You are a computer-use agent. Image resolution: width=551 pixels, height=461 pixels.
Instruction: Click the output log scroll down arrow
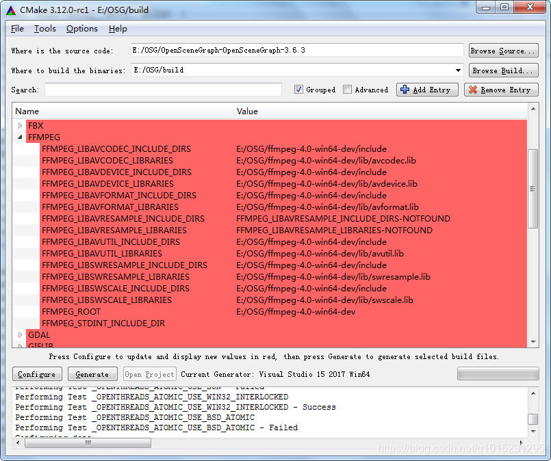[x=533, y=431]
